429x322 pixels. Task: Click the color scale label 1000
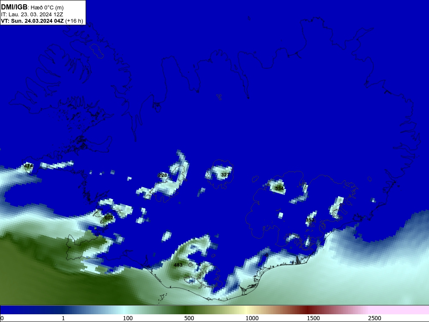(252, 318)
